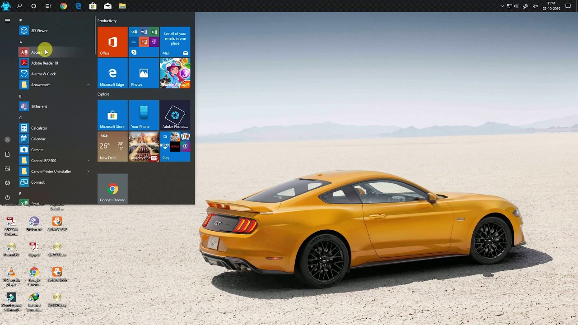This screenshot has height=325, width=578.
Task: Open Cortana from taskbar
Action: click(x=33, y=6)
